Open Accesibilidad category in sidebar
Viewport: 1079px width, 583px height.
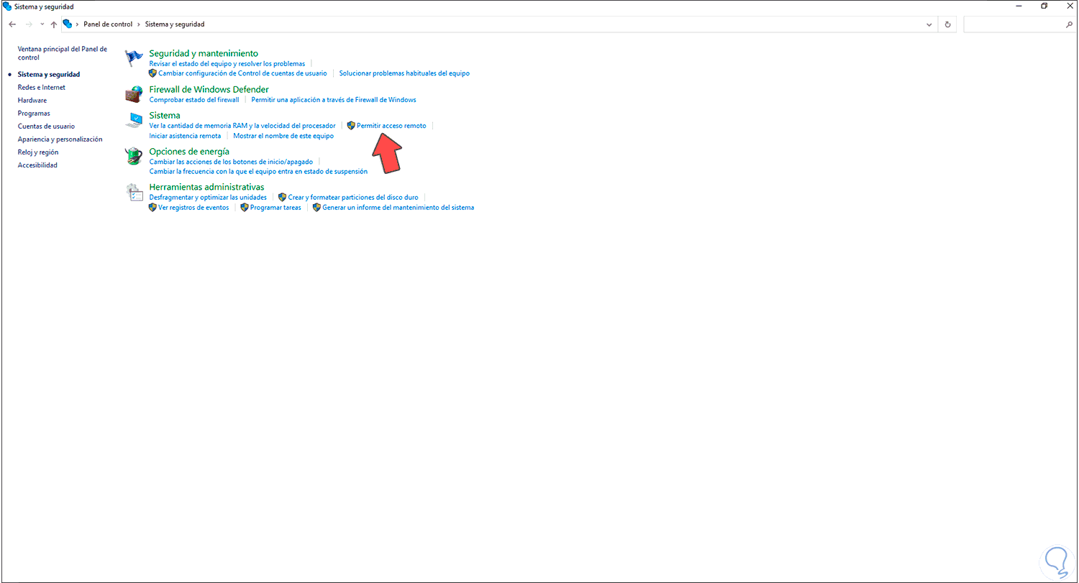tap(37, 165)
